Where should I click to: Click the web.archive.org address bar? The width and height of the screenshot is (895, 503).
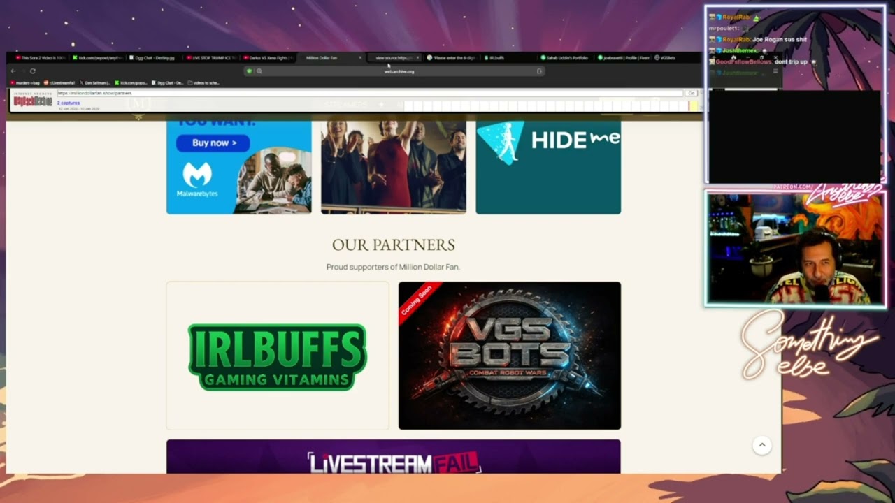(394, 71)
